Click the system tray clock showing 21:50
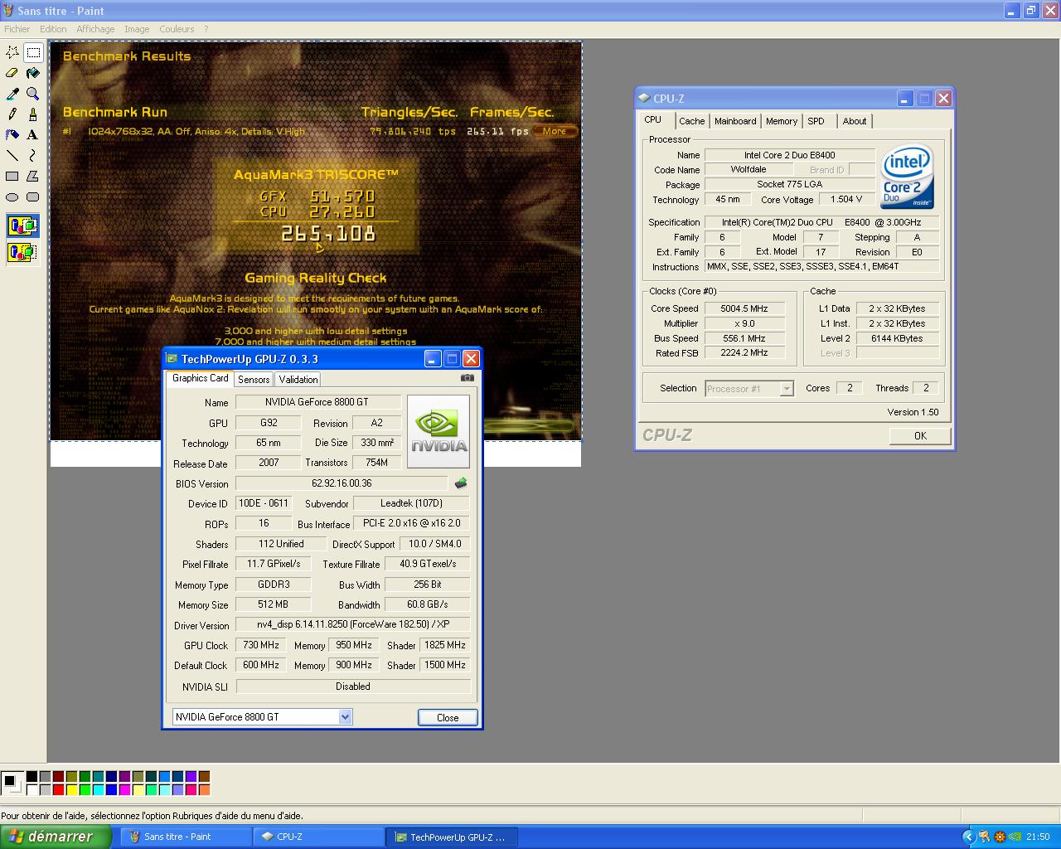1061x849 pixels. click(1038, 837)
